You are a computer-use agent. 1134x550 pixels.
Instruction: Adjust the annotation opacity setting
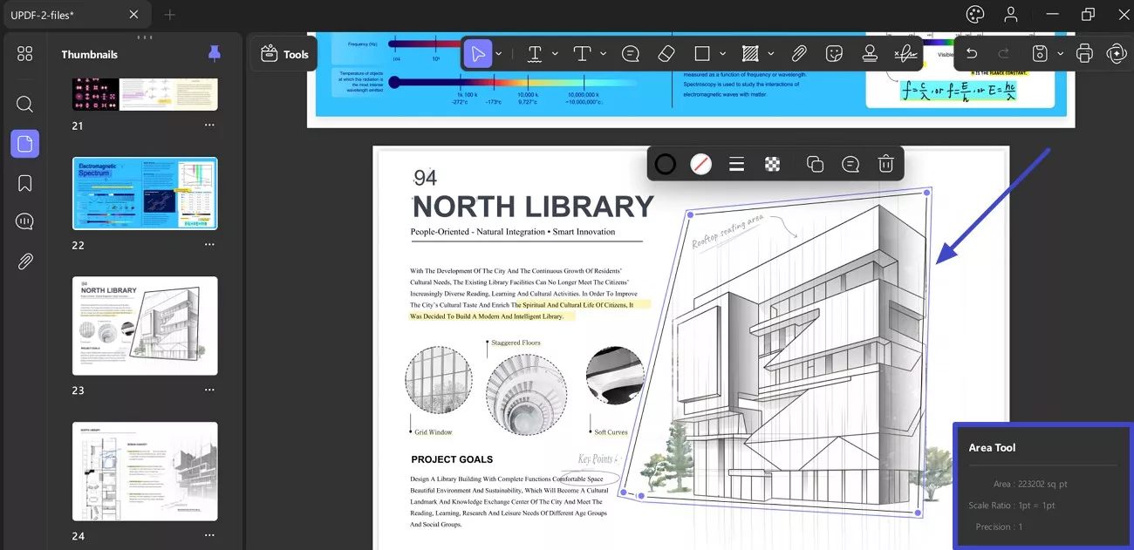pyautogui.click(x=772, y=164)
